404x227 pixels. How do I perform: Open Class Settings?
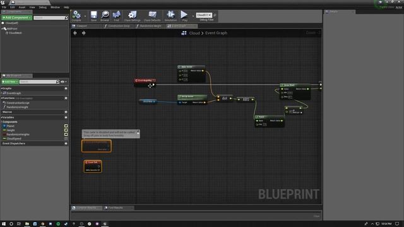coord(132,16)
